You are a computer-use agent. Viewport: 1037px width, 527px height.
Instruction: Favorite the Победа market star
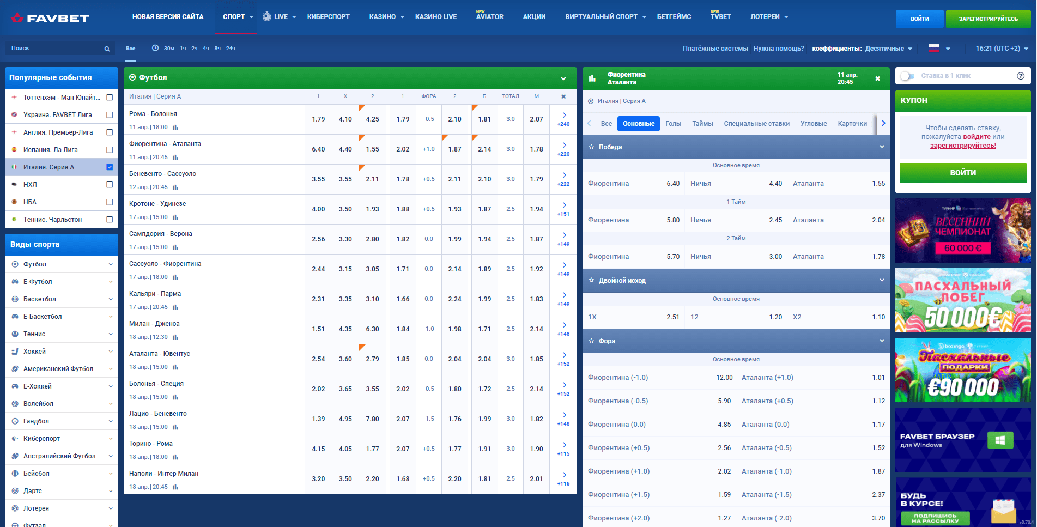[x=591, y=147]
